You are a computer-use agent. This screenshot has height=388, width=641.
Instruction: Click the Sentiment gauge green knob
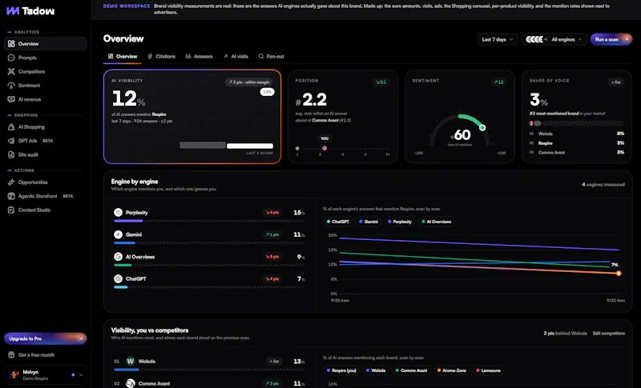tap(482, 128)
